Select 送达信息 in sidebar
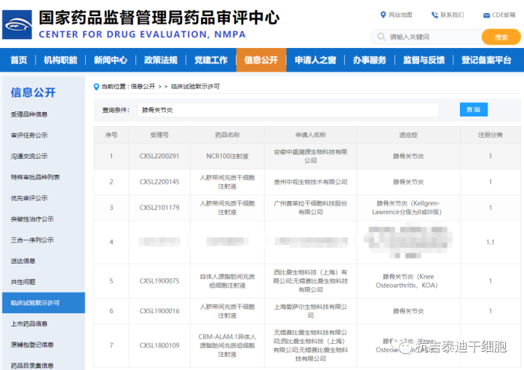The image size is (524, 370). 23,261
